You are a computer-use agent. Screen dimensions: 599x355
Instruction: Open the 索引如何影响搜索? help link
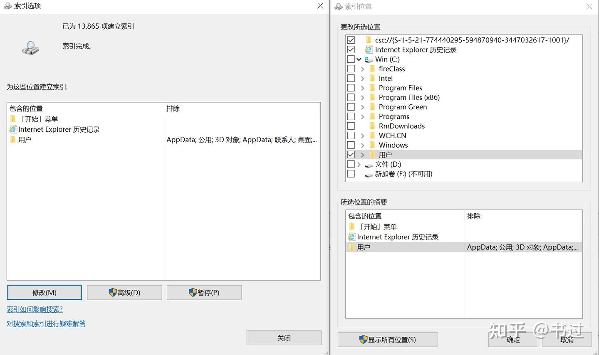coord(35,309)
